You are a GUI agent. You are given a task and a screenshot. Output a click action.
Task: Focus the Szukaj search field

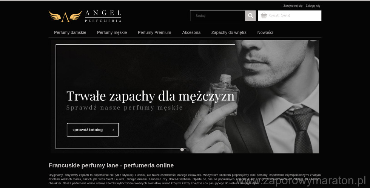click(x=217, y=16)
